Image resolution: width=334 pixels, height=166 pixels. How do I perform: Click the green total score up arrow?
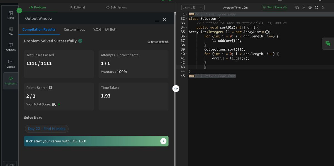coord(59,104)
